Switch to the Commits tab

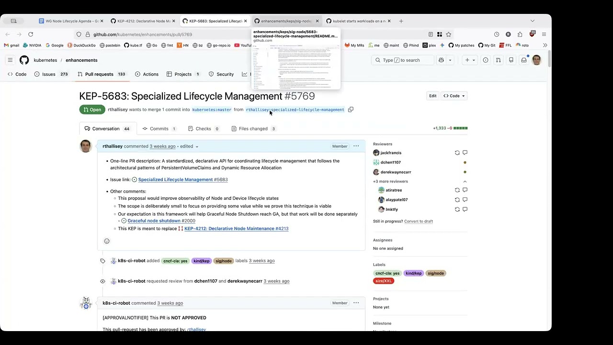tap(159, 128)
